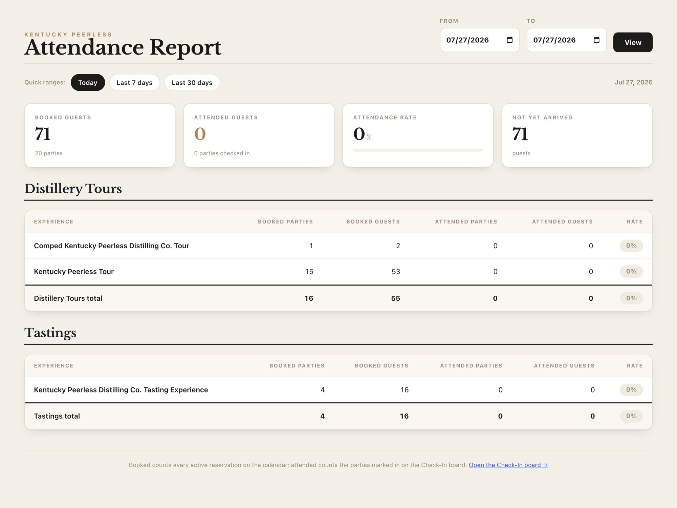
Task: Click the Jul 27, 2026 date label
Action: pos(634,82)
